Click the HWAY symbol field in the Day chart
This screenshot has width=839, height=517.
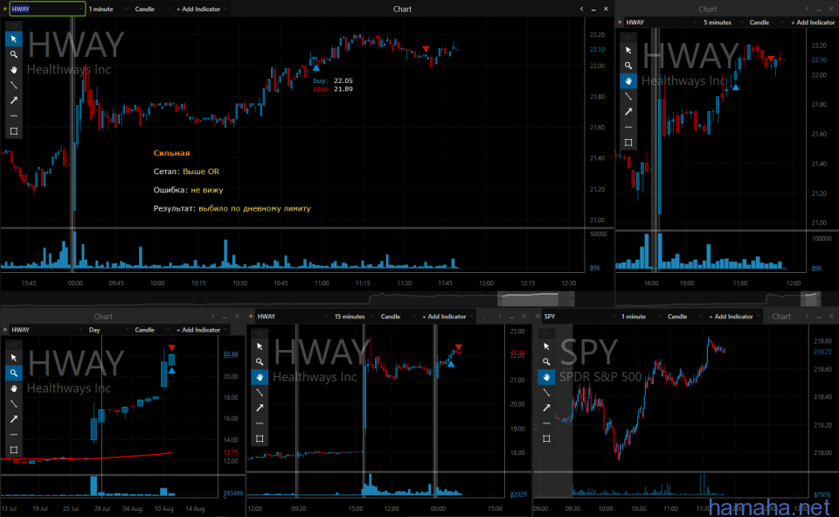[47, 330]
